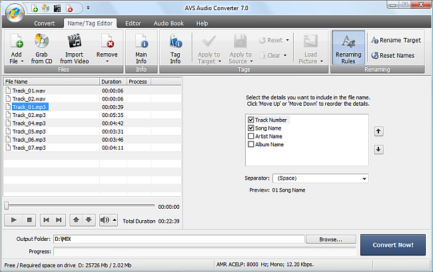Click Move Up arrow for details
Image resolution: width=433 pixels, height=272 pixels.
pyautogui.click(x=378, y=132)
